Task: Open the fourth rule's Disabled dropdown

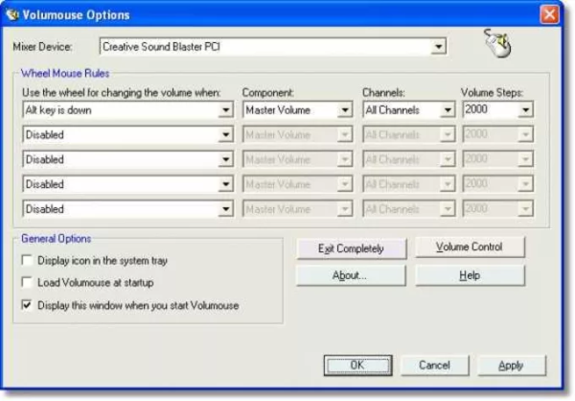Action: point(128,183)
